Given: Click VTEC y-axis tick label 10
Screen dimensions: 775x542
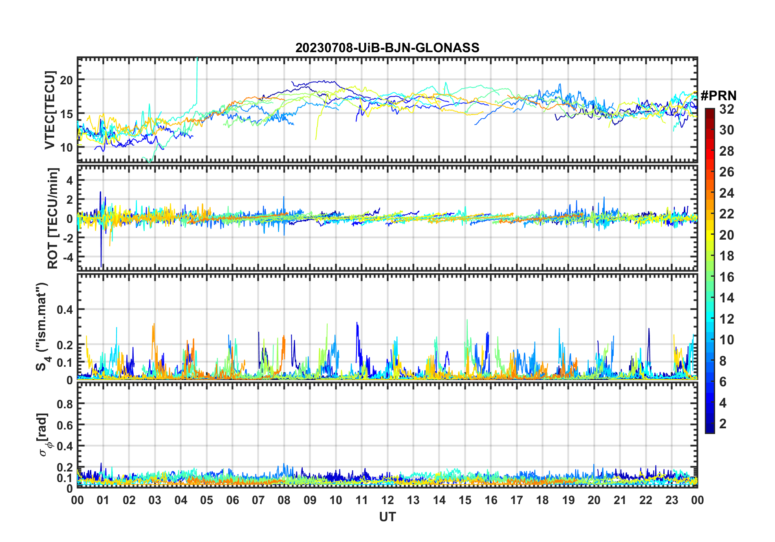Looking at the screenshot, I should (66, 148).
